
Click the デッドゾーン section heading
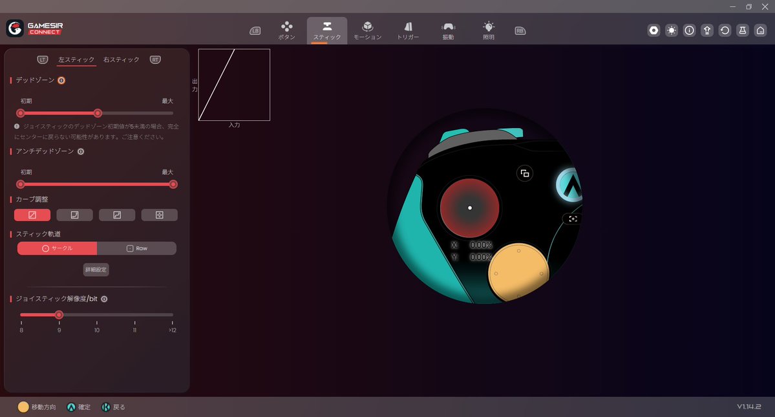(x=35, y=80)
